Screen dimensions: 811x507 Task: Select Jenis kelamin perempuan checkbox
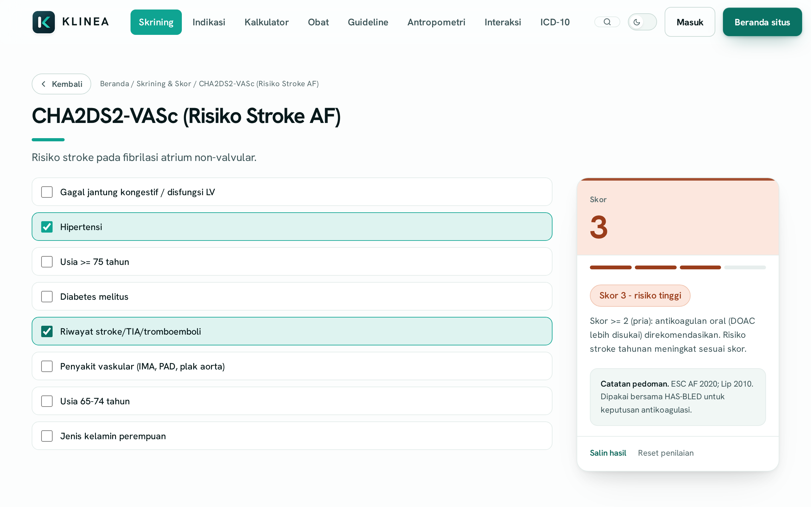click(47, 436)
